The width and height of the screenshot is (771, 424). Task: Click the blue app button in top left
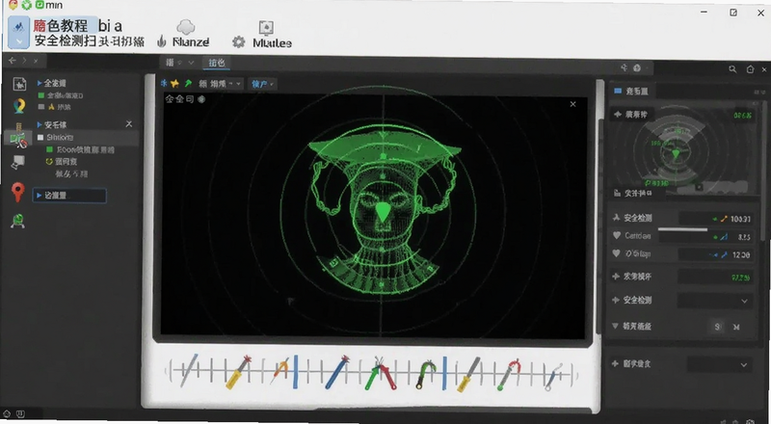18,32
